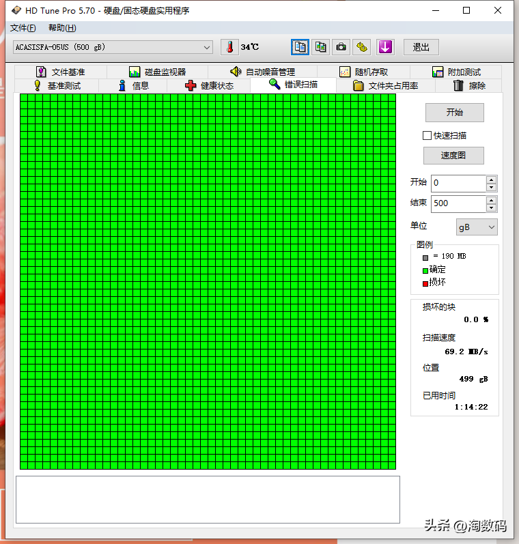Switch to the 磁盘监视器 tab

pos(157,72)
